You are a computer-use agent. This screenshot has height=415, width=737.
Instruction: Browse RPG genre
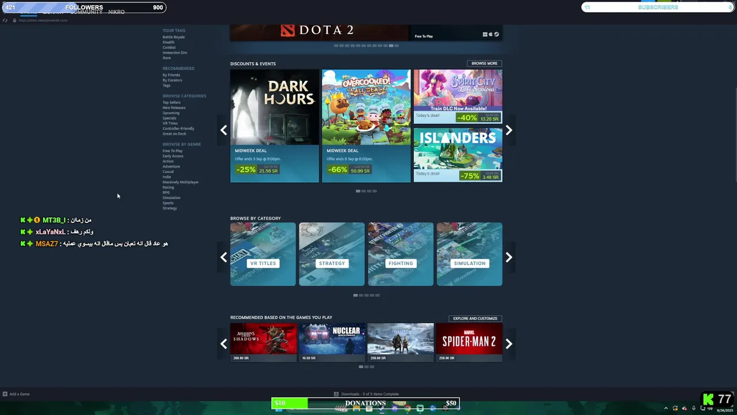coord(166,193)
